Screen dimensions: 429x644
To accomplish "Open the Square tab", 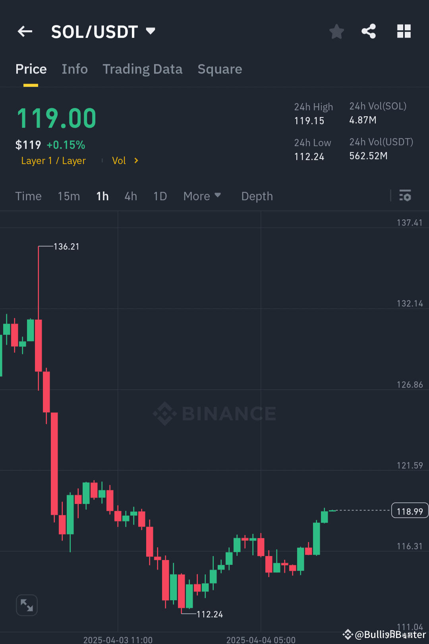I will tap(220, 69).
